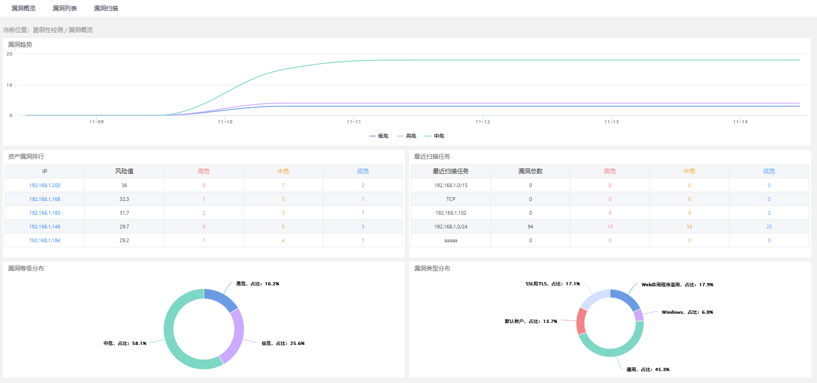Click the 默认帐户 red segment in the type donut

pos(581,321)
